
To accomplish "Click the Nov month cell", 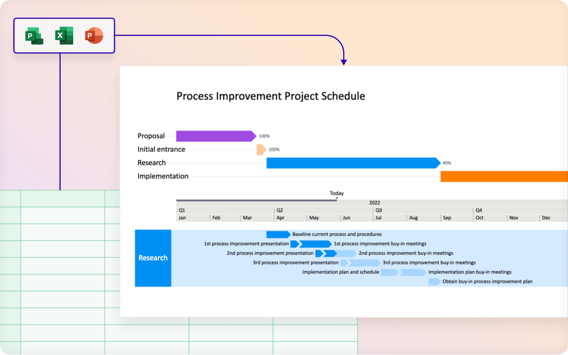I will pyautogui.click(x=523, y=218).
